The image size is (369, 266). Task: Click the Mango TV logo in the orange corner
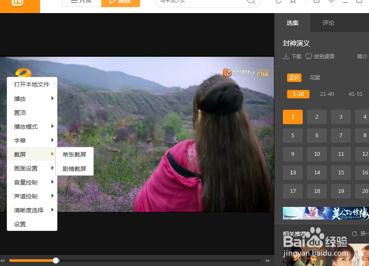tap(18, 3)
